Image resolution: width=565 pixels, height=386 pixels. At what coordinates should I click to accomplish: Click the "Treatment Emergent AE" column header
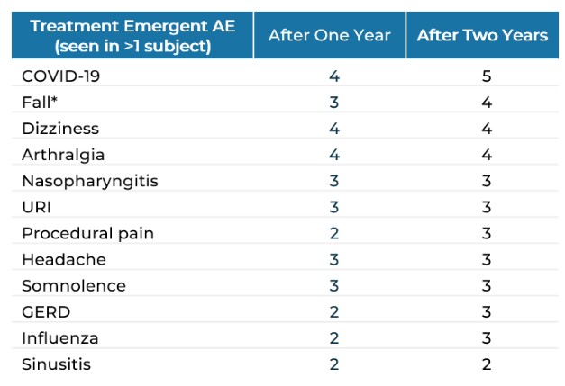click(133, 35)
